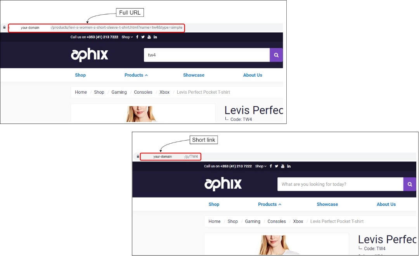Expand the Products menu in bottom navigation
This screenshot has width=419, height=256.
coord(270,204)
